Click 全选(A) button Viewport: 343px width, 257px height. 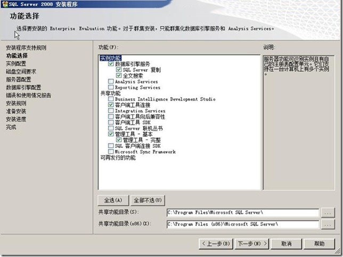tap(113, 200)
